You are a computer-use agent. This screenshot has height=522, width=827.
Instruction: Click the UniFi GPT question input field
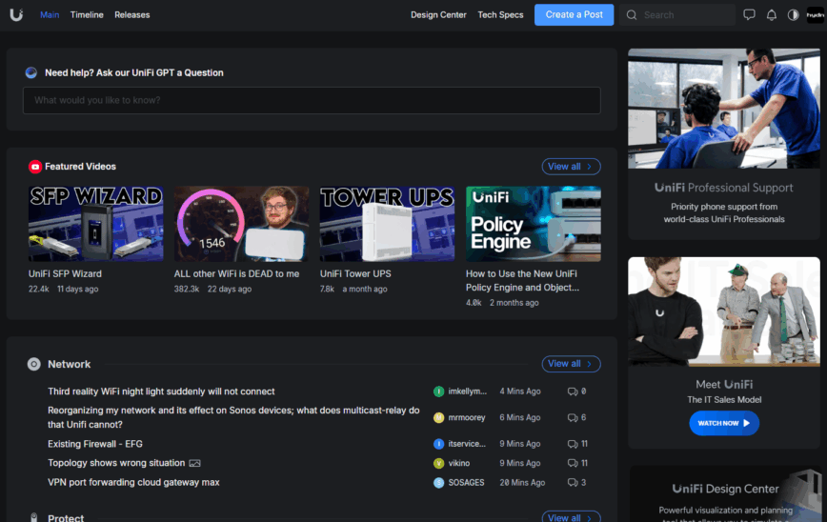[x=312, y=100]
